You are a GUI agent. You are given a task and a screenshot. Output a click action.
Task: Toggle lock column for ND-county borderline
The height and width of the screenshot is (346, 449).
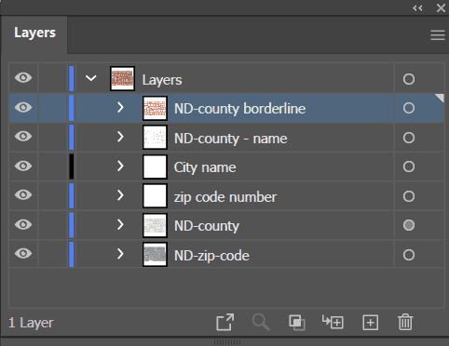click(53, 108)
